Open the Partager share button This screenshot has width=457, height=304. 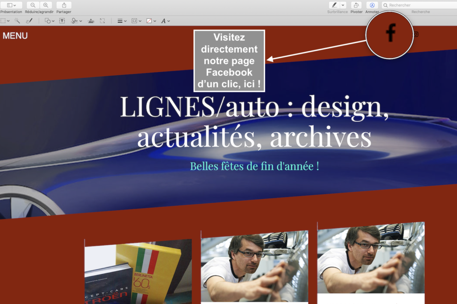coord(64,5)
